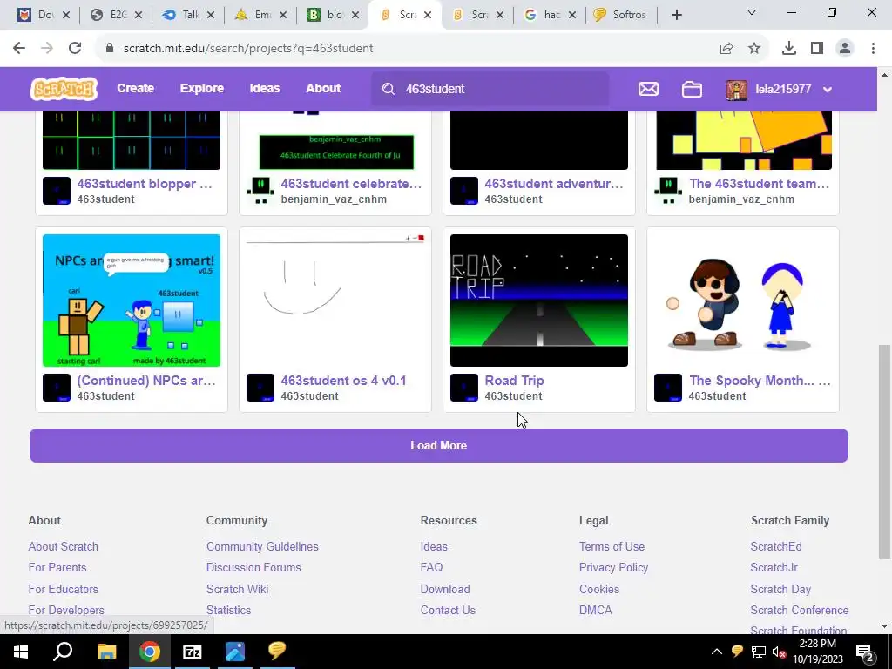892x669 pixels.
Task: Open the Contact Us link
Action: point(448,610)
